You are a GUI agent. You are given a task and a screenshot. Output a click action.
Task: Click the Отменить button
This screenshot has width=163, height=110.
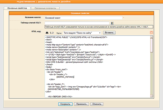pos(97,104)
